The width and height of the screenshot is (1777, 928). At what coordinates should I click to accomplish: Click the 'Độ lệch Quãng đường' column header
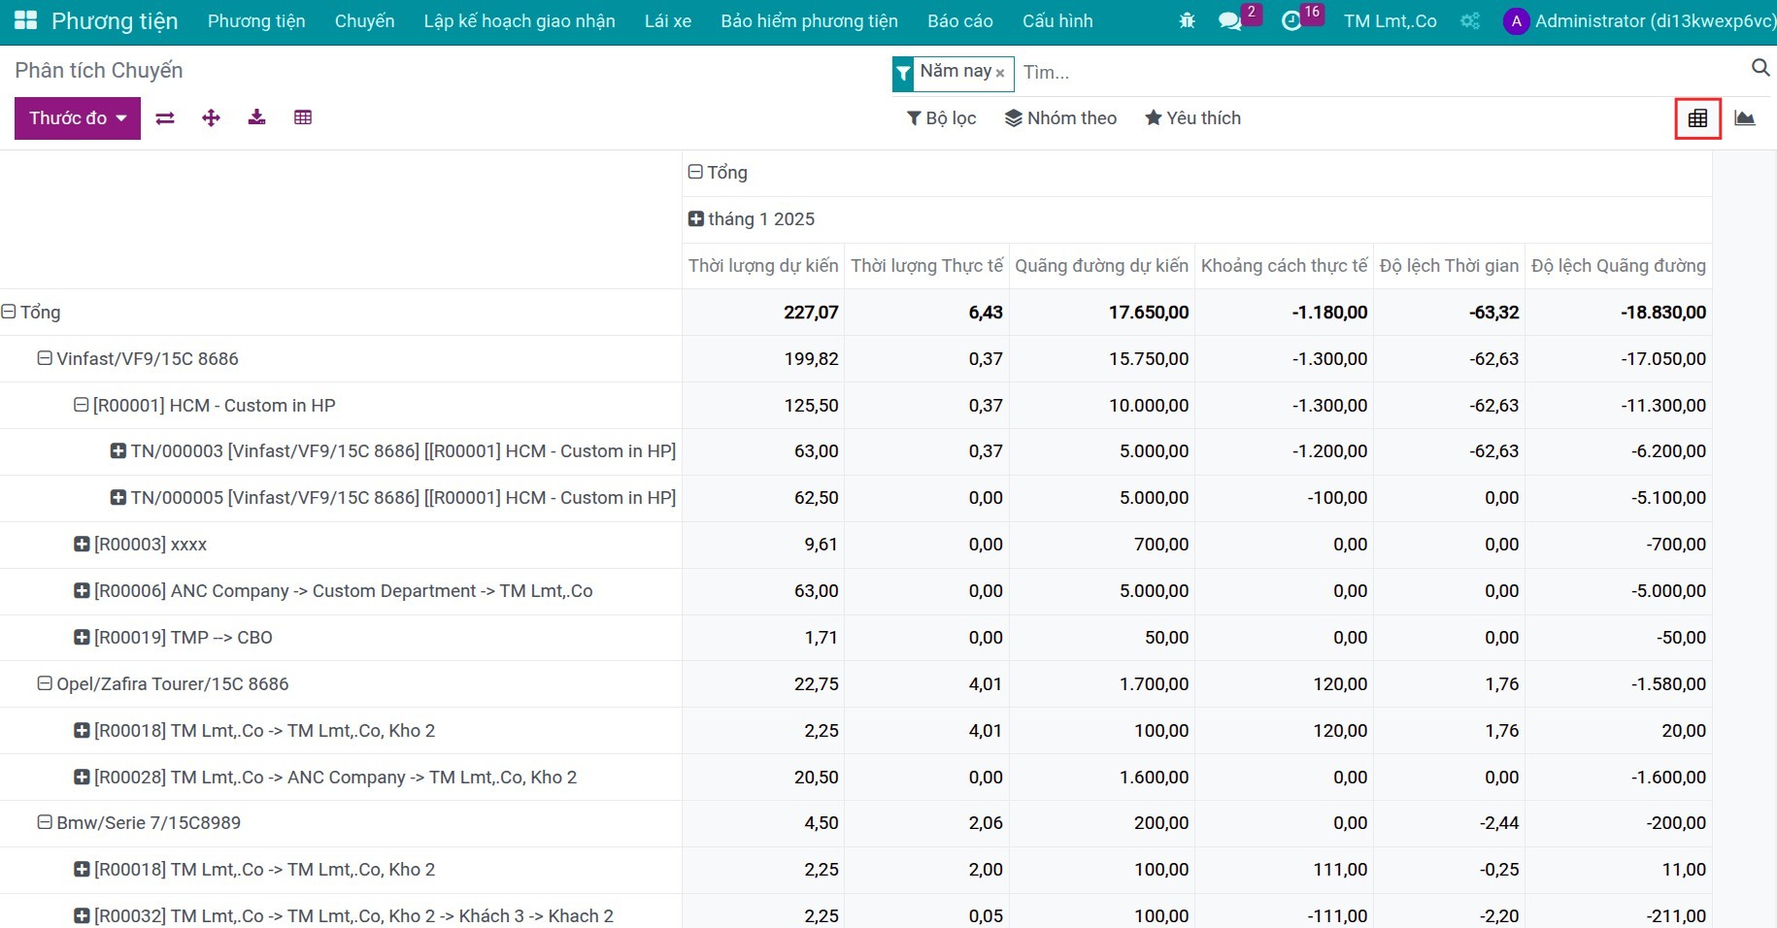(1619, 266)
